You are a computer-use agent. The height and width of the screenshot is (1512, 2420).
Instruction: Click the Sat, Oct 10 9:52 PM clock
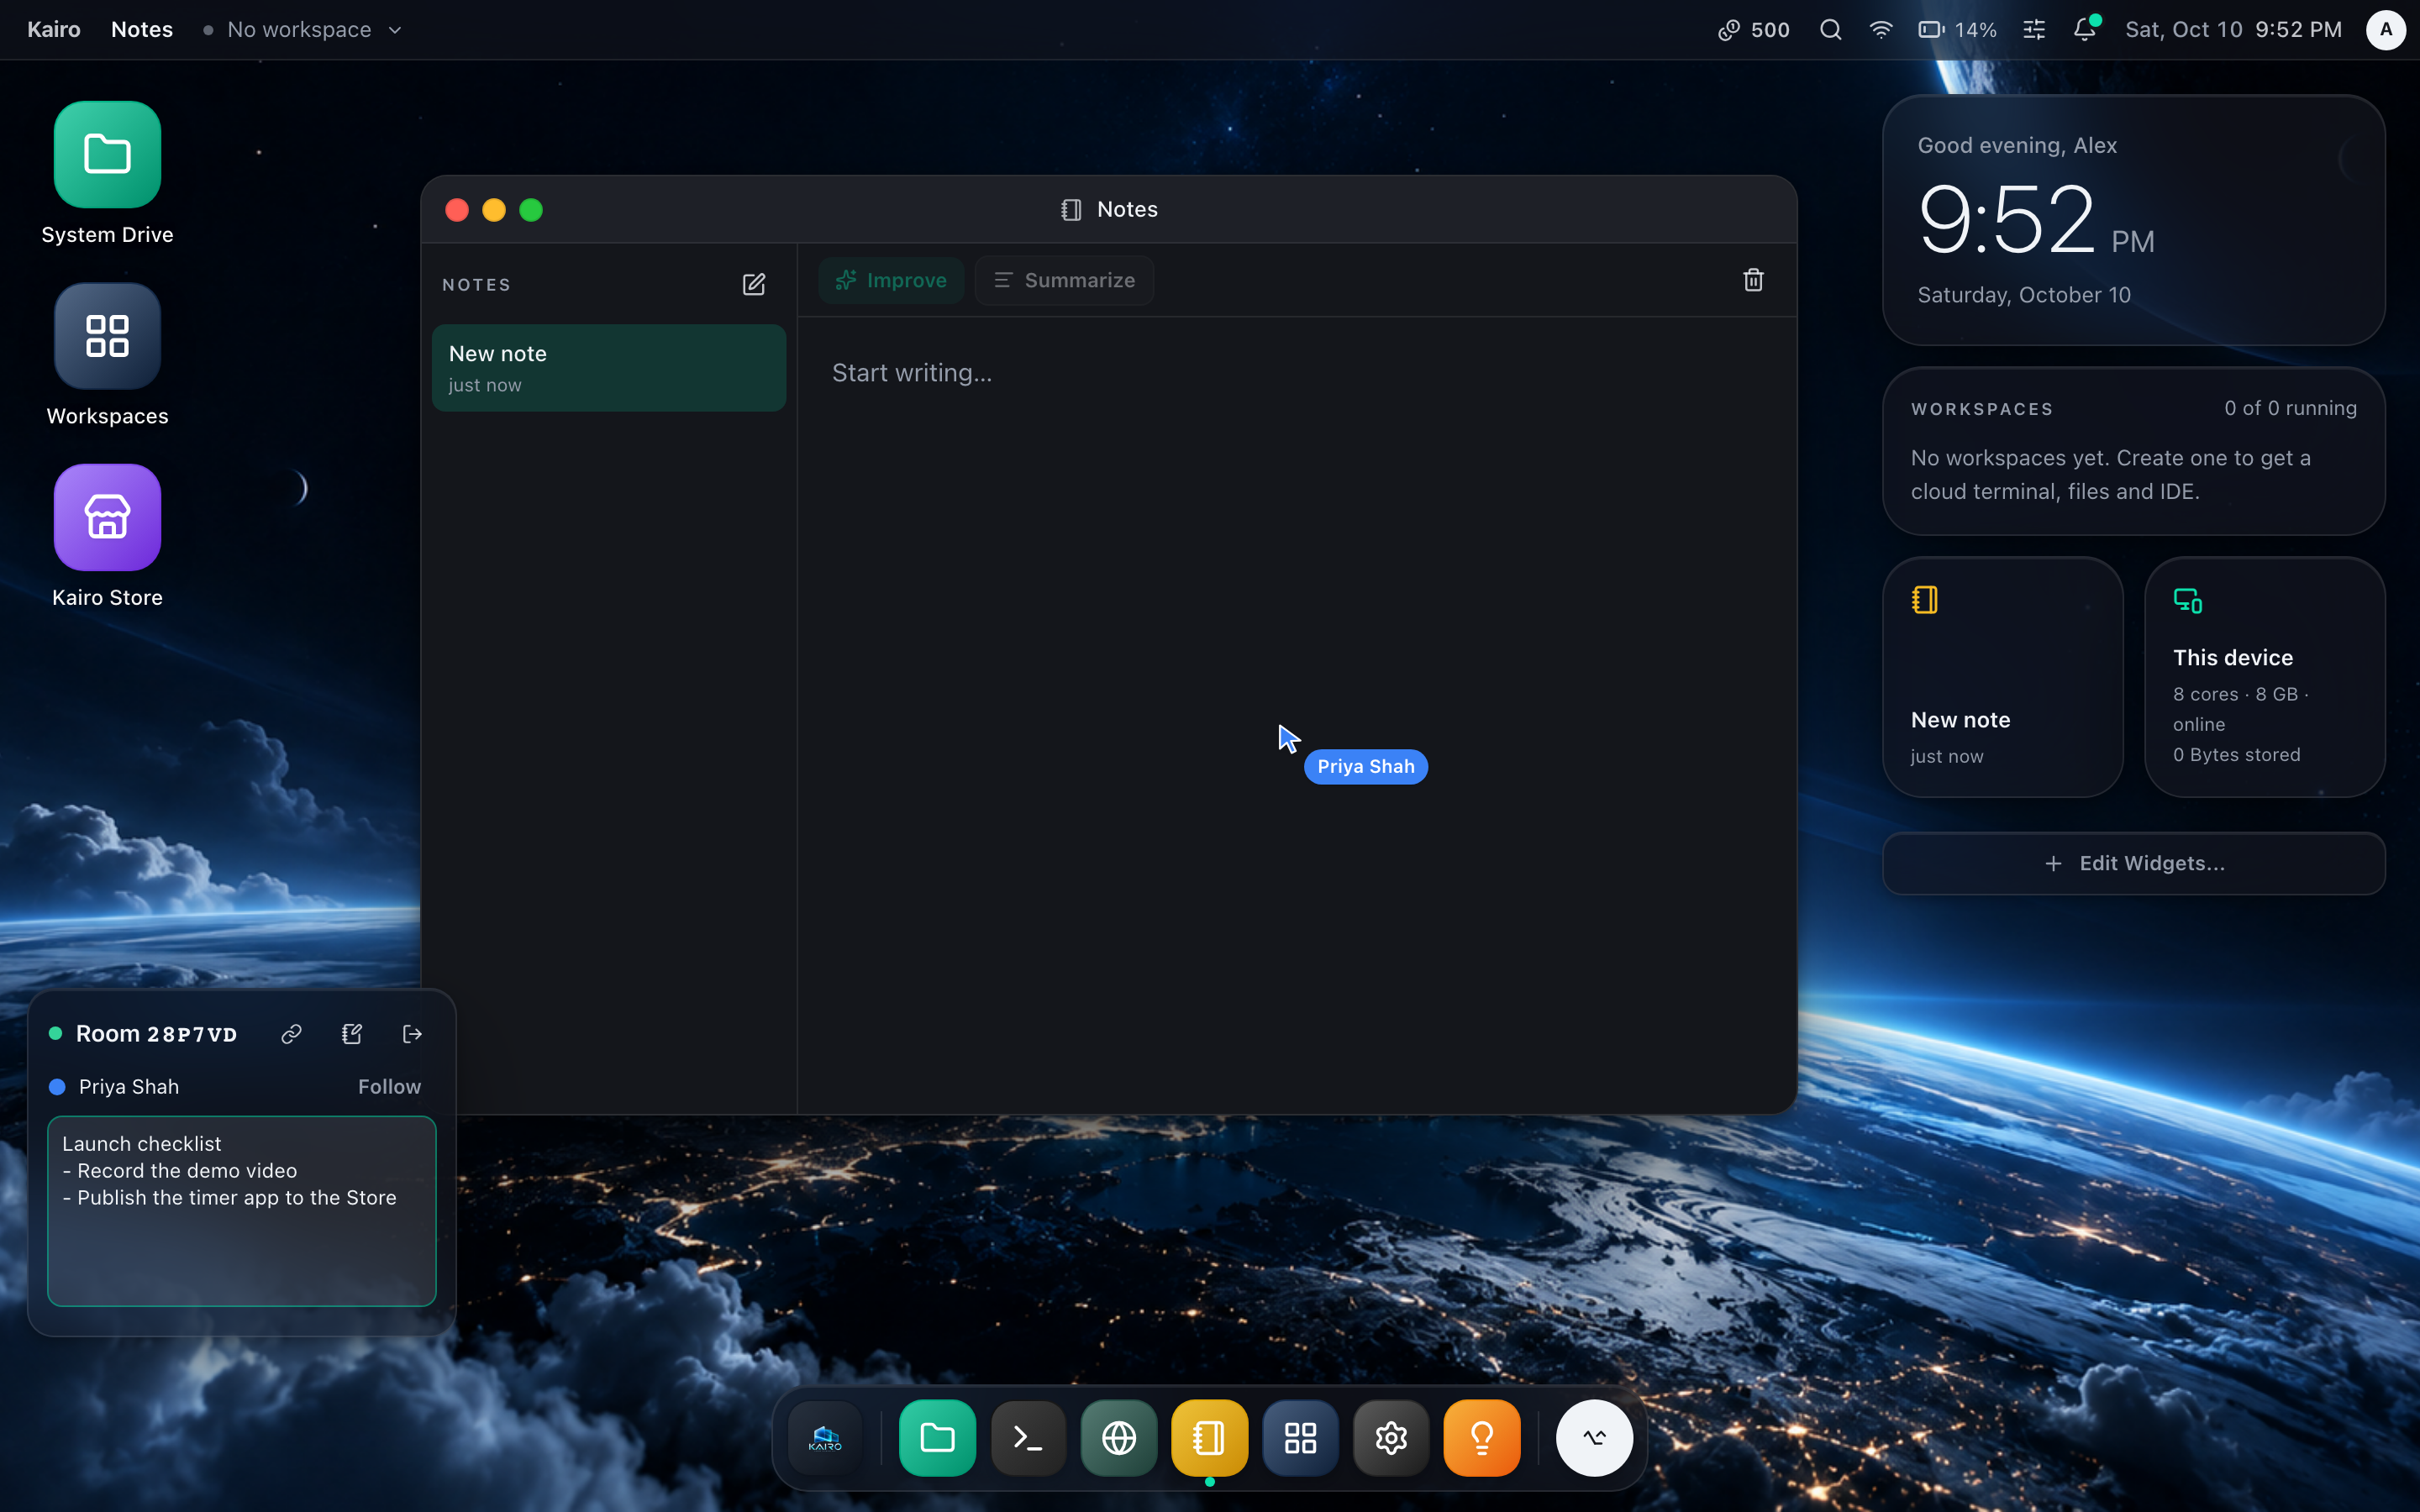(x=2233, y=30)
